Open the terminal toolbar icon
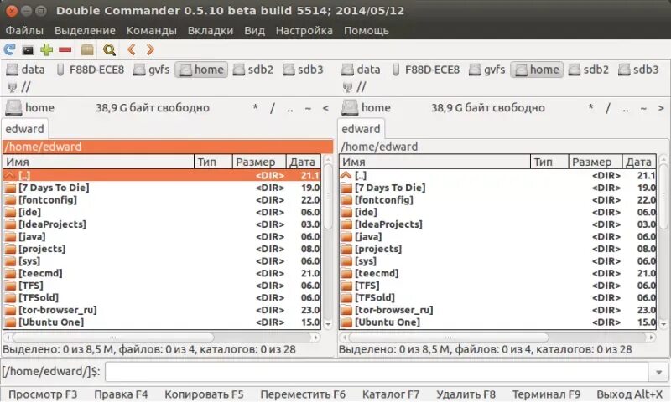The image size is (671, 402). (x=28, y=50)
